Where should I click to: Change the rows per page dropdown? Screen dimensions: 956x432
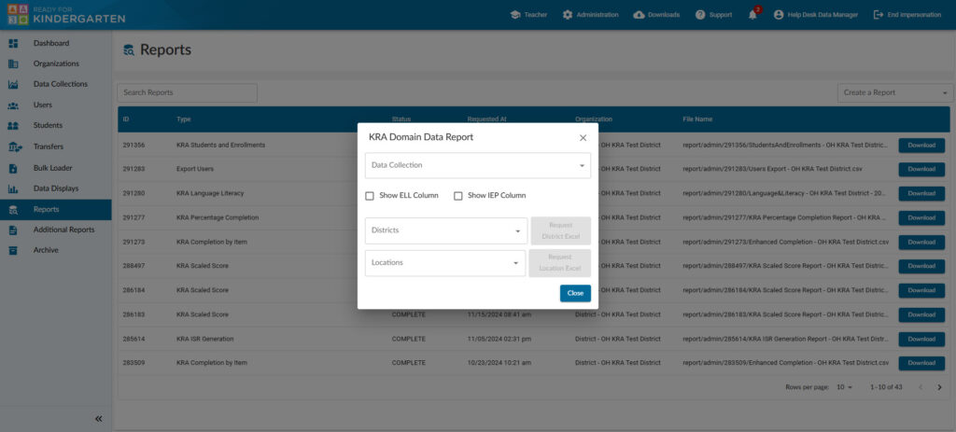[844, 387]
